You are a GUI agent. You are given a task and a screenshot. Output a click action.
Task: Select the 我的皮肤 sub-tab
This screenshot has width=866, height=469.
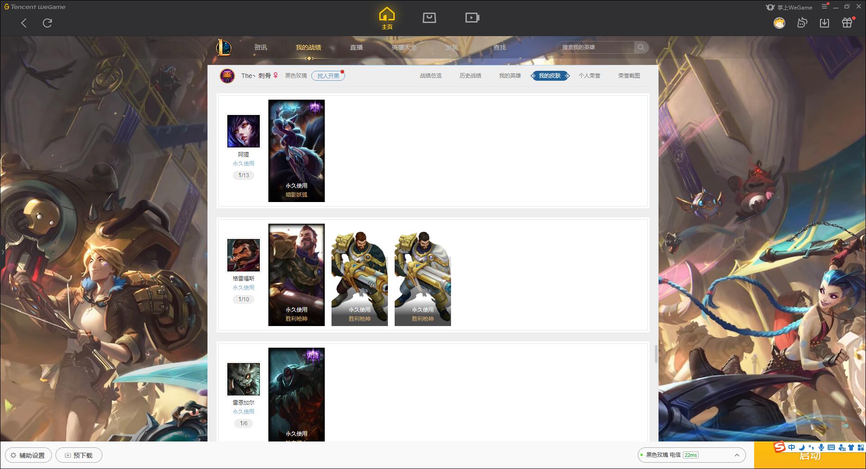click(x=550, y=76)
